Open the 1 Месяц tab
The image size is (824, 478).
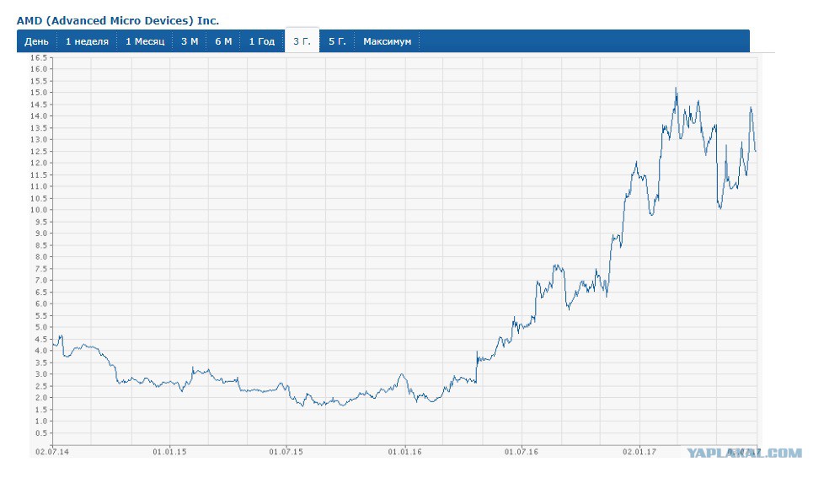coord(145,41)
